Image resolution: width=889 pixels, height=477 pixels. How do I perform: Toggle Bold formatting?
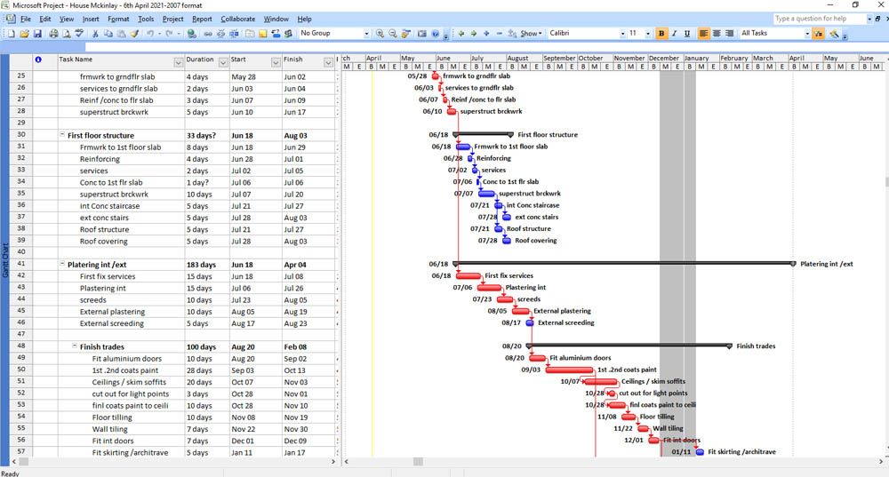tap(661, 34)
